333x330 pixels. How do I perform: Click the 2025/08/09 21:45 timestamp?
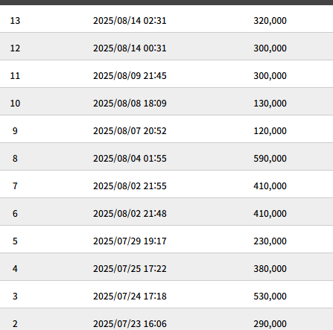click(130, 76)
